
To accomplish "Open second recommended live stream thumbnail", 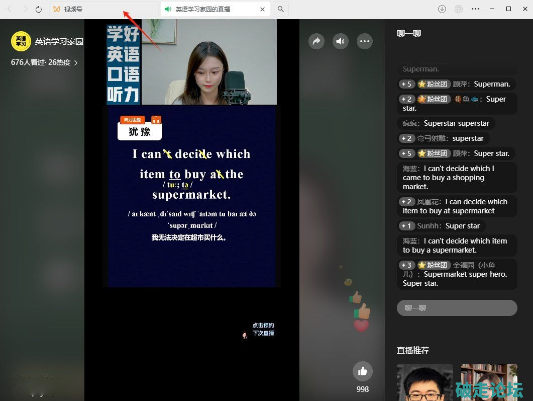I will 489,382.
